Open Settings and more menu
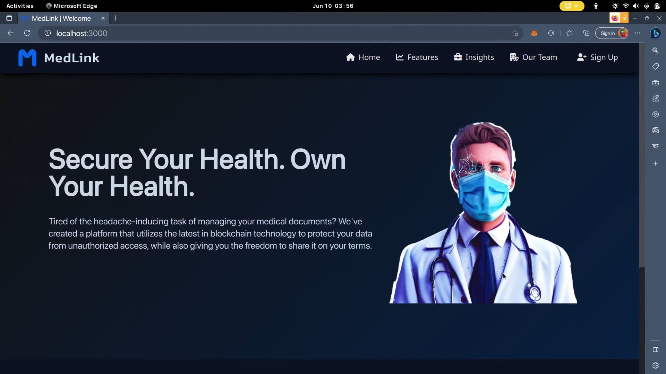This screenshot has width=666, height=374. click(x=638, y=33)
